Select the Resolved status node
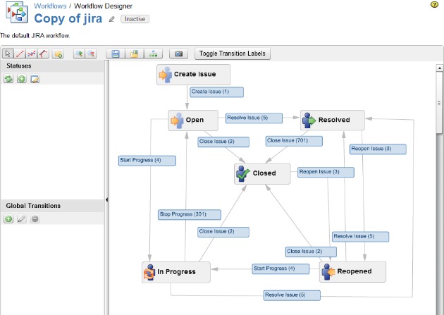Screen dimensions: 444x315 333,121
